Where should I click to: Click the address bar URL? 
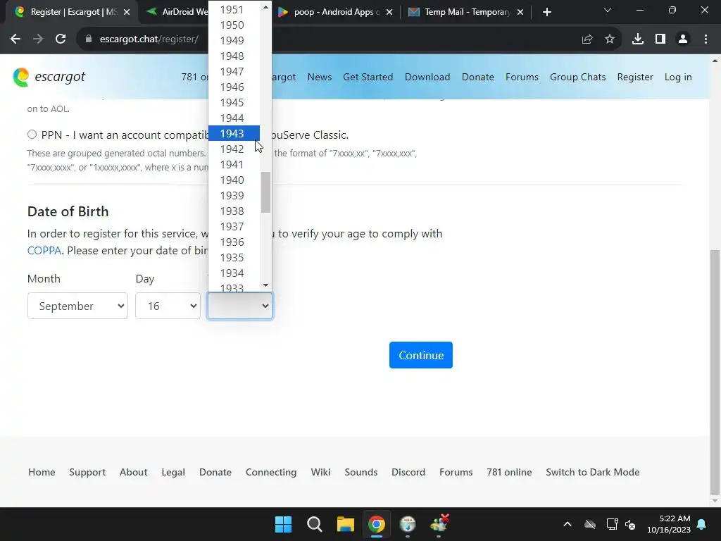pyautogui.click(x=149, y=39)
